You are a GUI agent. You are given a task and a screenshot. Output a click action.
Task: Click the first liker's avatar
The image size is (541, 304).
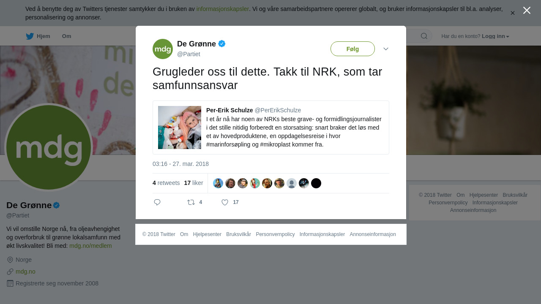(x=218, y=183)
